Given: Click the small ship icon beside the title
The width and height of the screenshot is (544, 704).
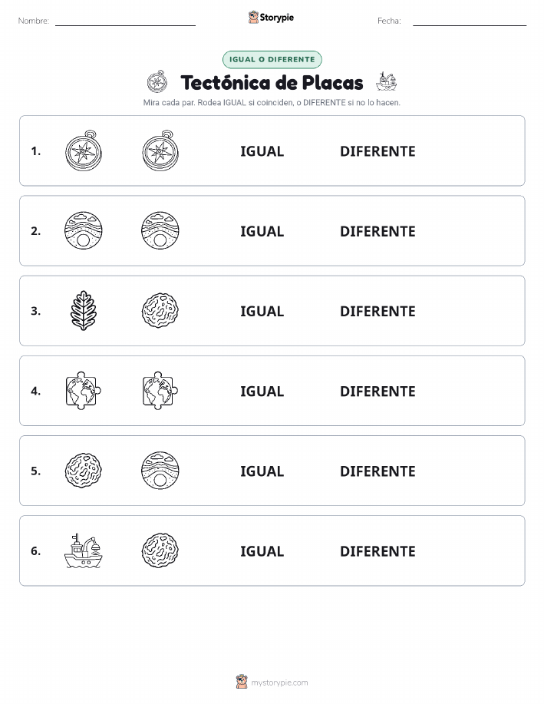Looking at the screenshot, I should [x=387, y=81].
